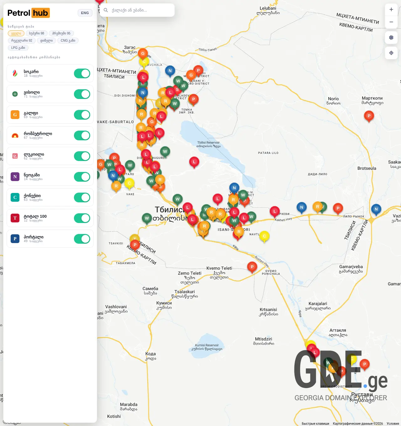The width and height of the screenshot is (401, 426).
Task: Select the პრემიუმი 95 fuel filter
Action: pos(61,34)
